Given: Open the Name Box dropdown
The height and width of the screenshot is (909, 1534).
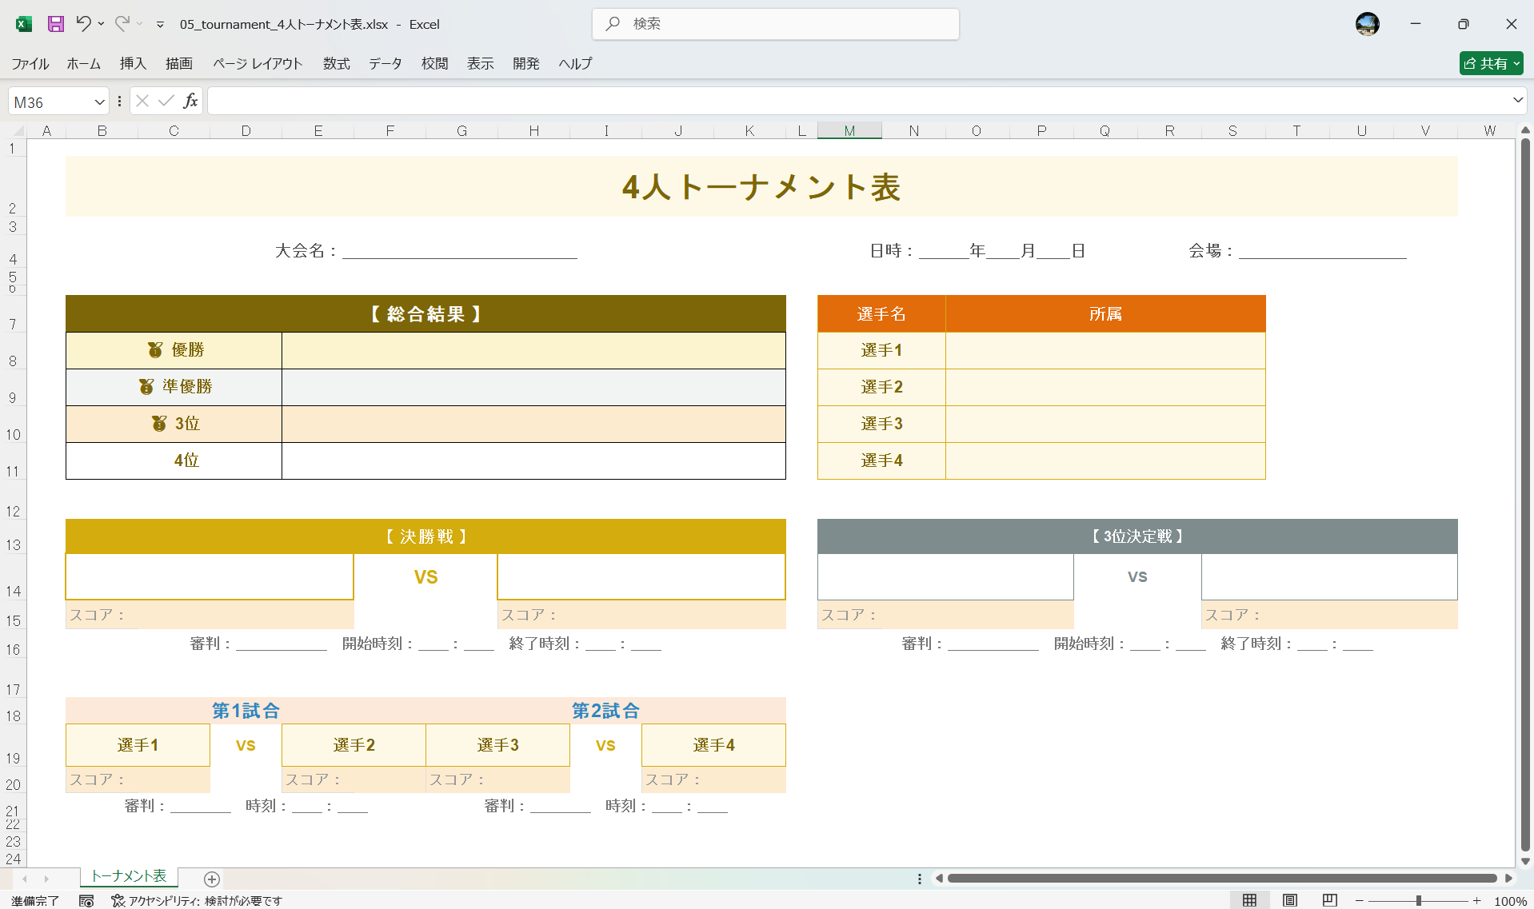Looking at the screenshot, I should tap(98, 101).
